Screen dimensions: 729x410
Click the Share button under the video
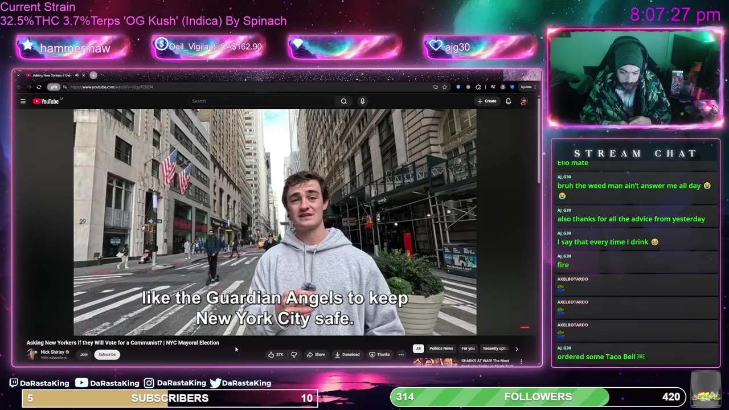tap(316, 354)
